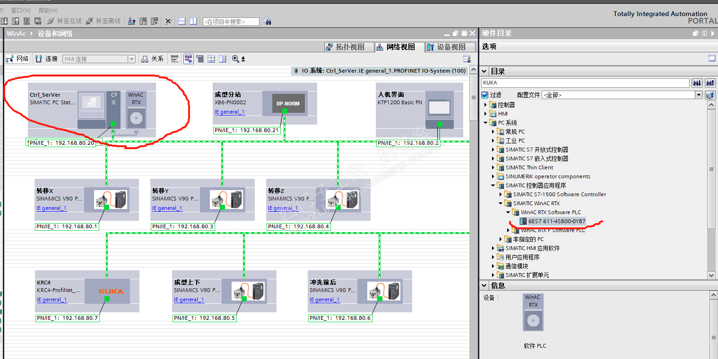718x359 pixels.
Task: Open the 窗口(W) menu
Action: tap(21, 10)
